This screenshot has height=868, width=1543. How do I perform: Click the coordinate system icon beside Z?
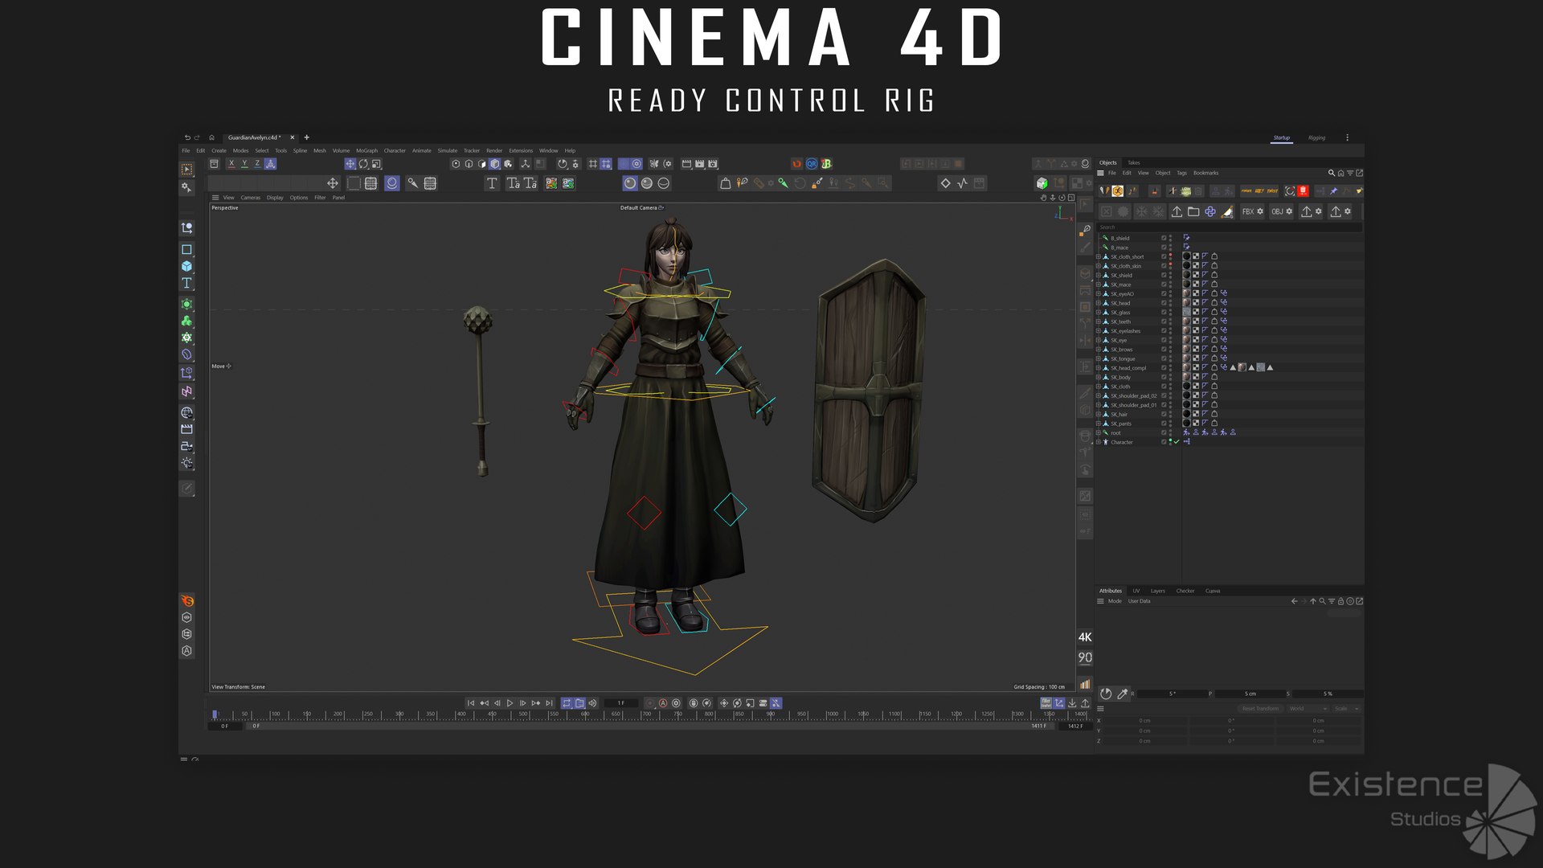pos(271,164)
